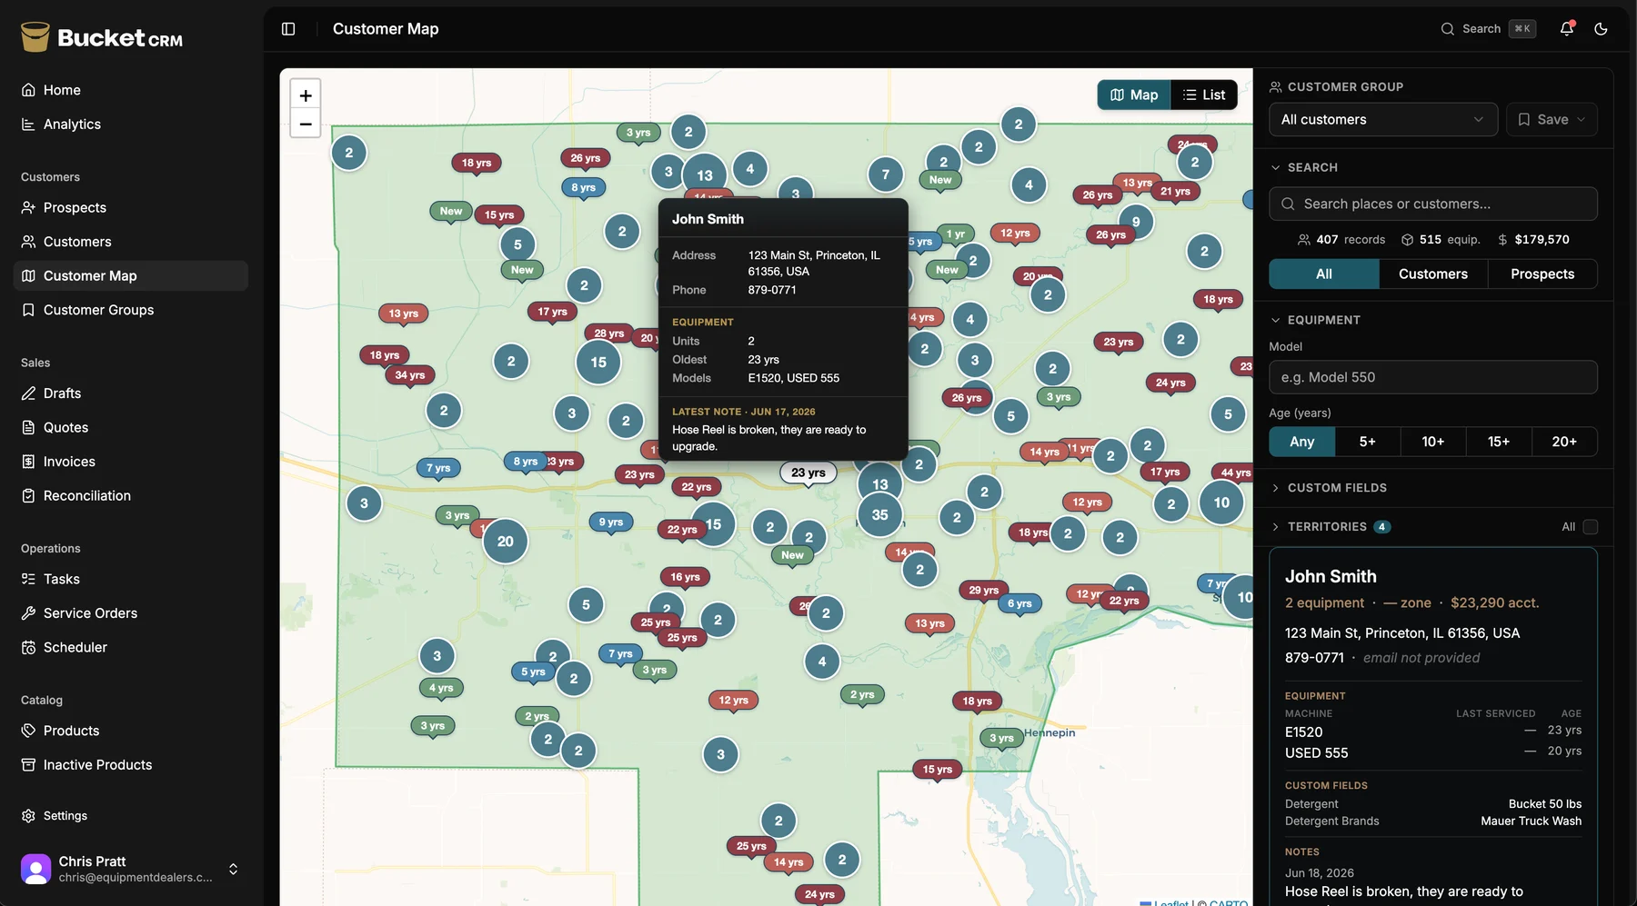
Task: Open the Leaflet attribution link
Action: [x=1164, y=902]
